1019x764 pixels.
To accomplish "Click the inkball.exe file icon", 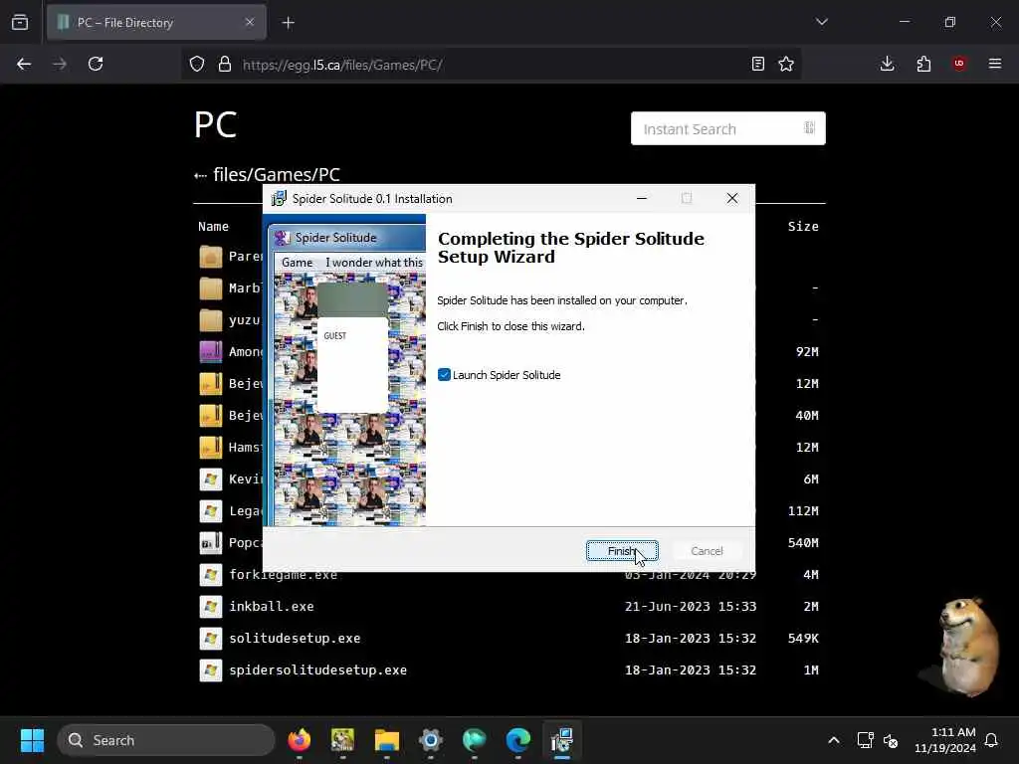I will point(211,606).
